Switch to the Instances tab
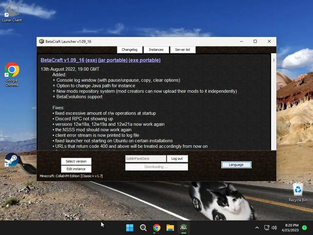This screenshot has height=235, width=313. (x=156, y=50)
